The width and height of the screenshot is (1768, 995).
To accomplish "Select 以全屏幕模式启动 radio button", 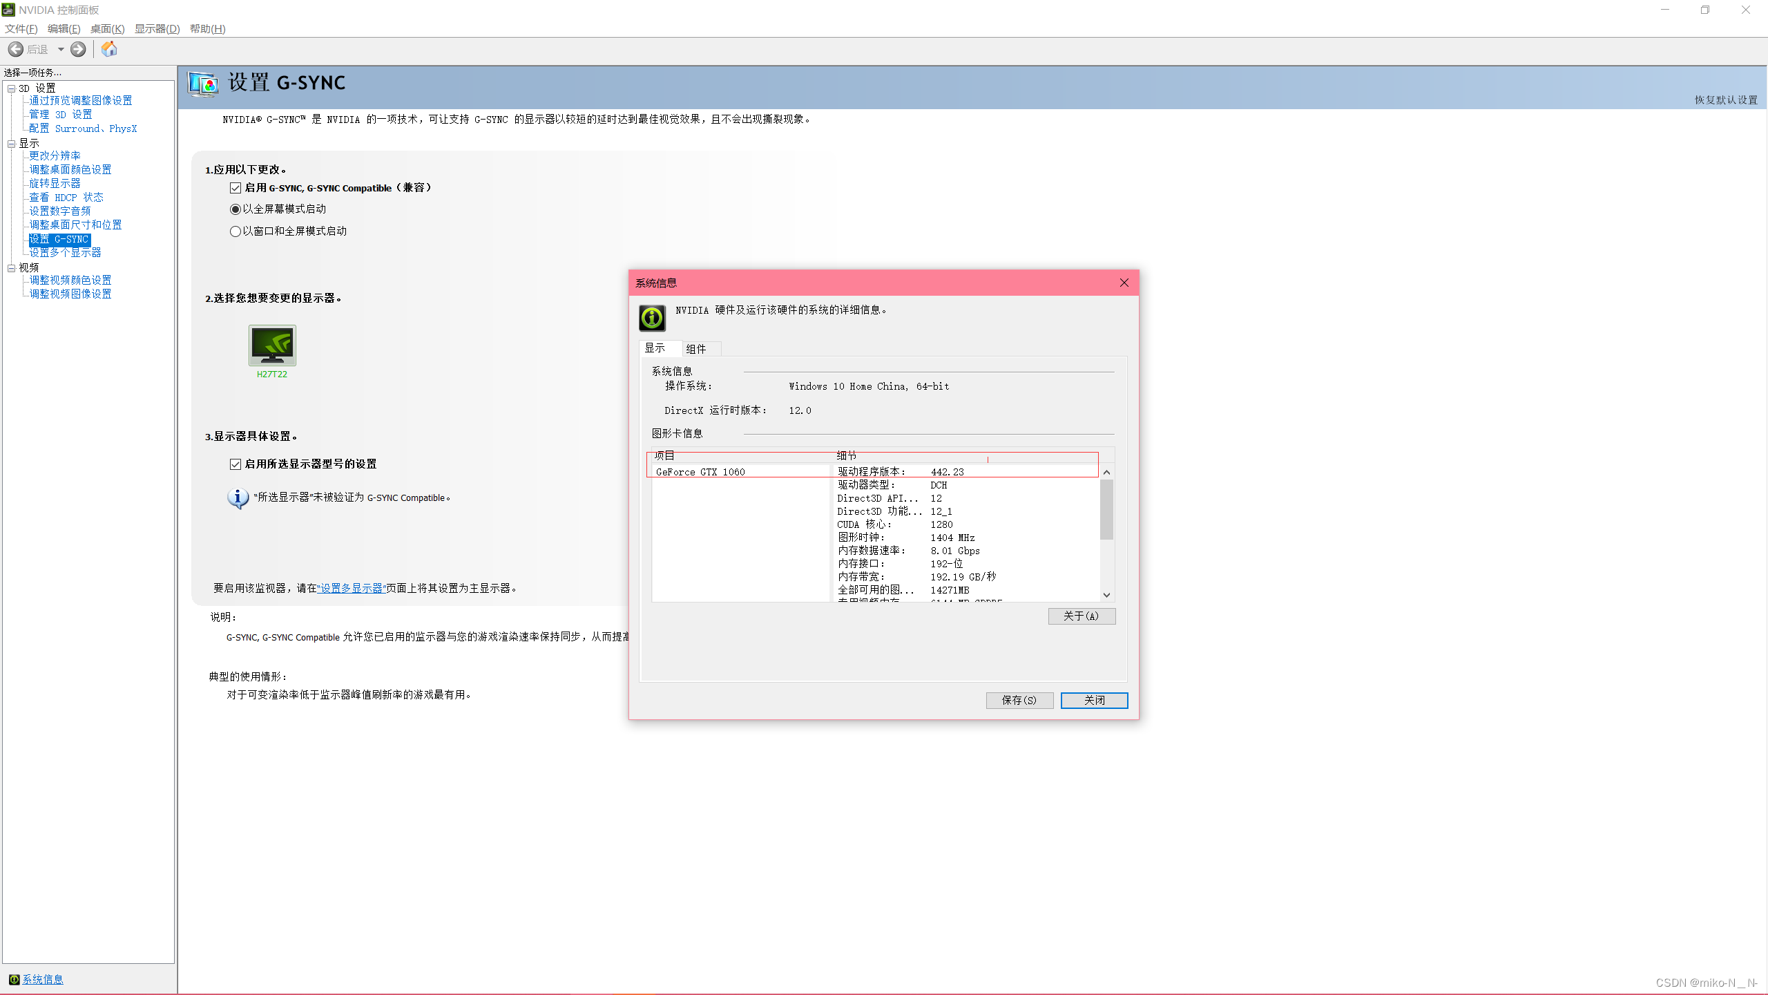I will (x=236, y=209).
